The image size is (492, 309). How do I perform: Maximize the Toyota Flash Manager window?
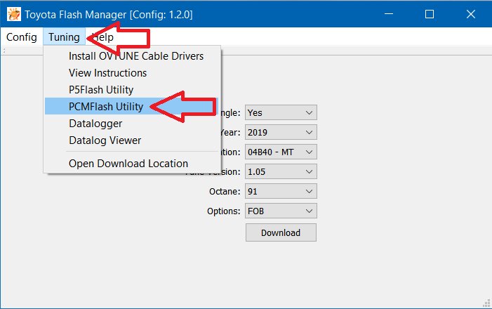[430, 14]
